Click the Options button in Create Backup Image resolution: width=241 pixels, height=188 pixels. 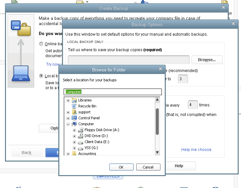(49, 128)
